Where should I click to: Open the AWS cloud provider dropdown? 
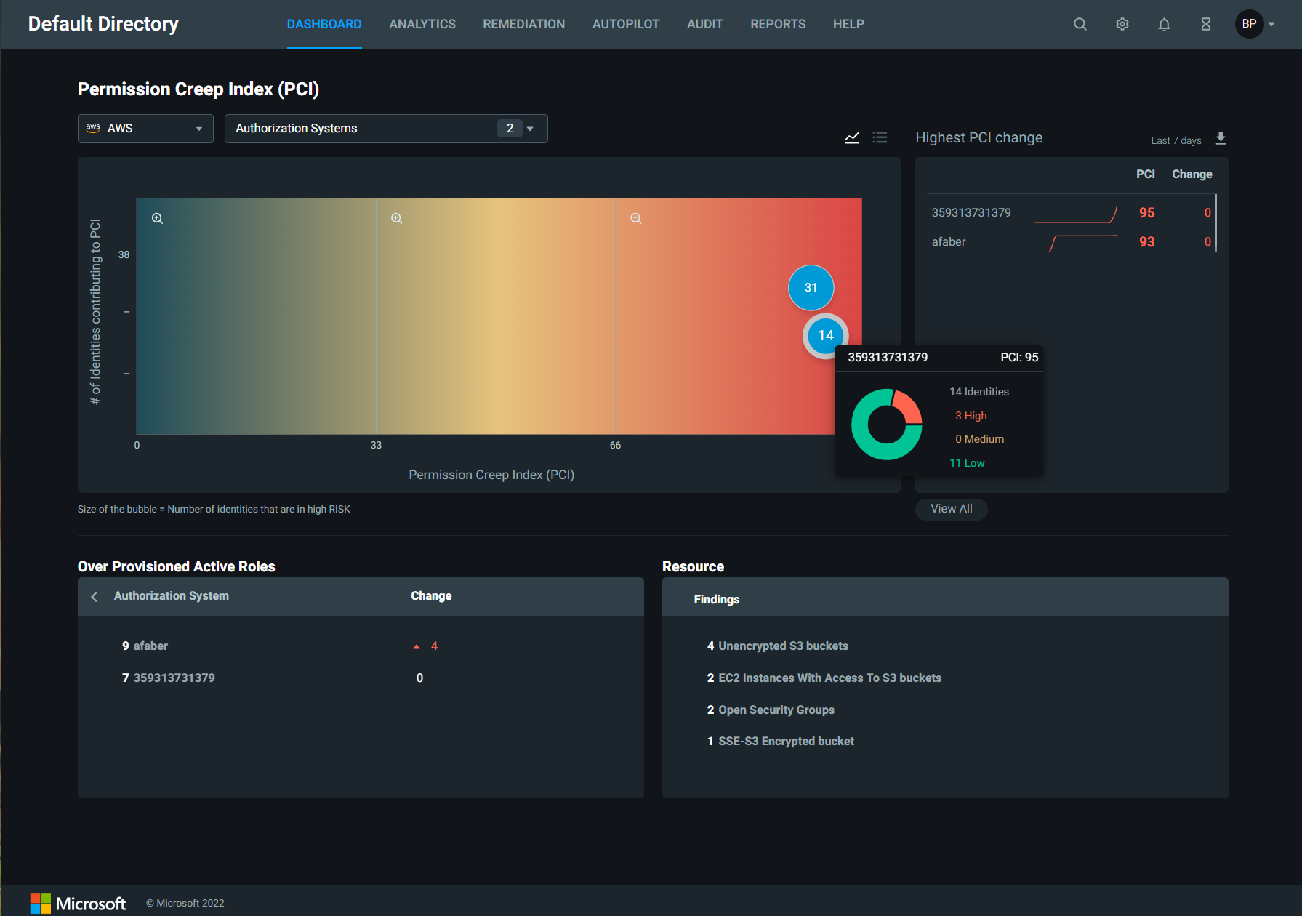(145, 129)
